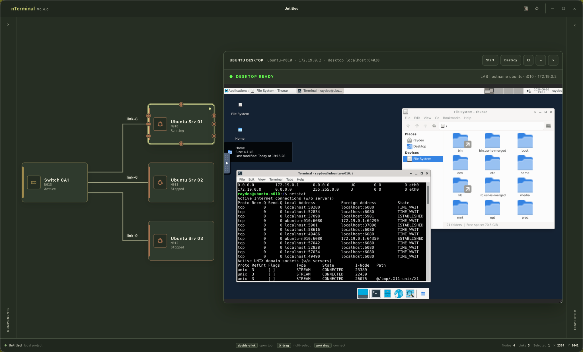Click the top port of Ubuntu Srv 01
The image size is (583, 352).
(x=181, y=104)
